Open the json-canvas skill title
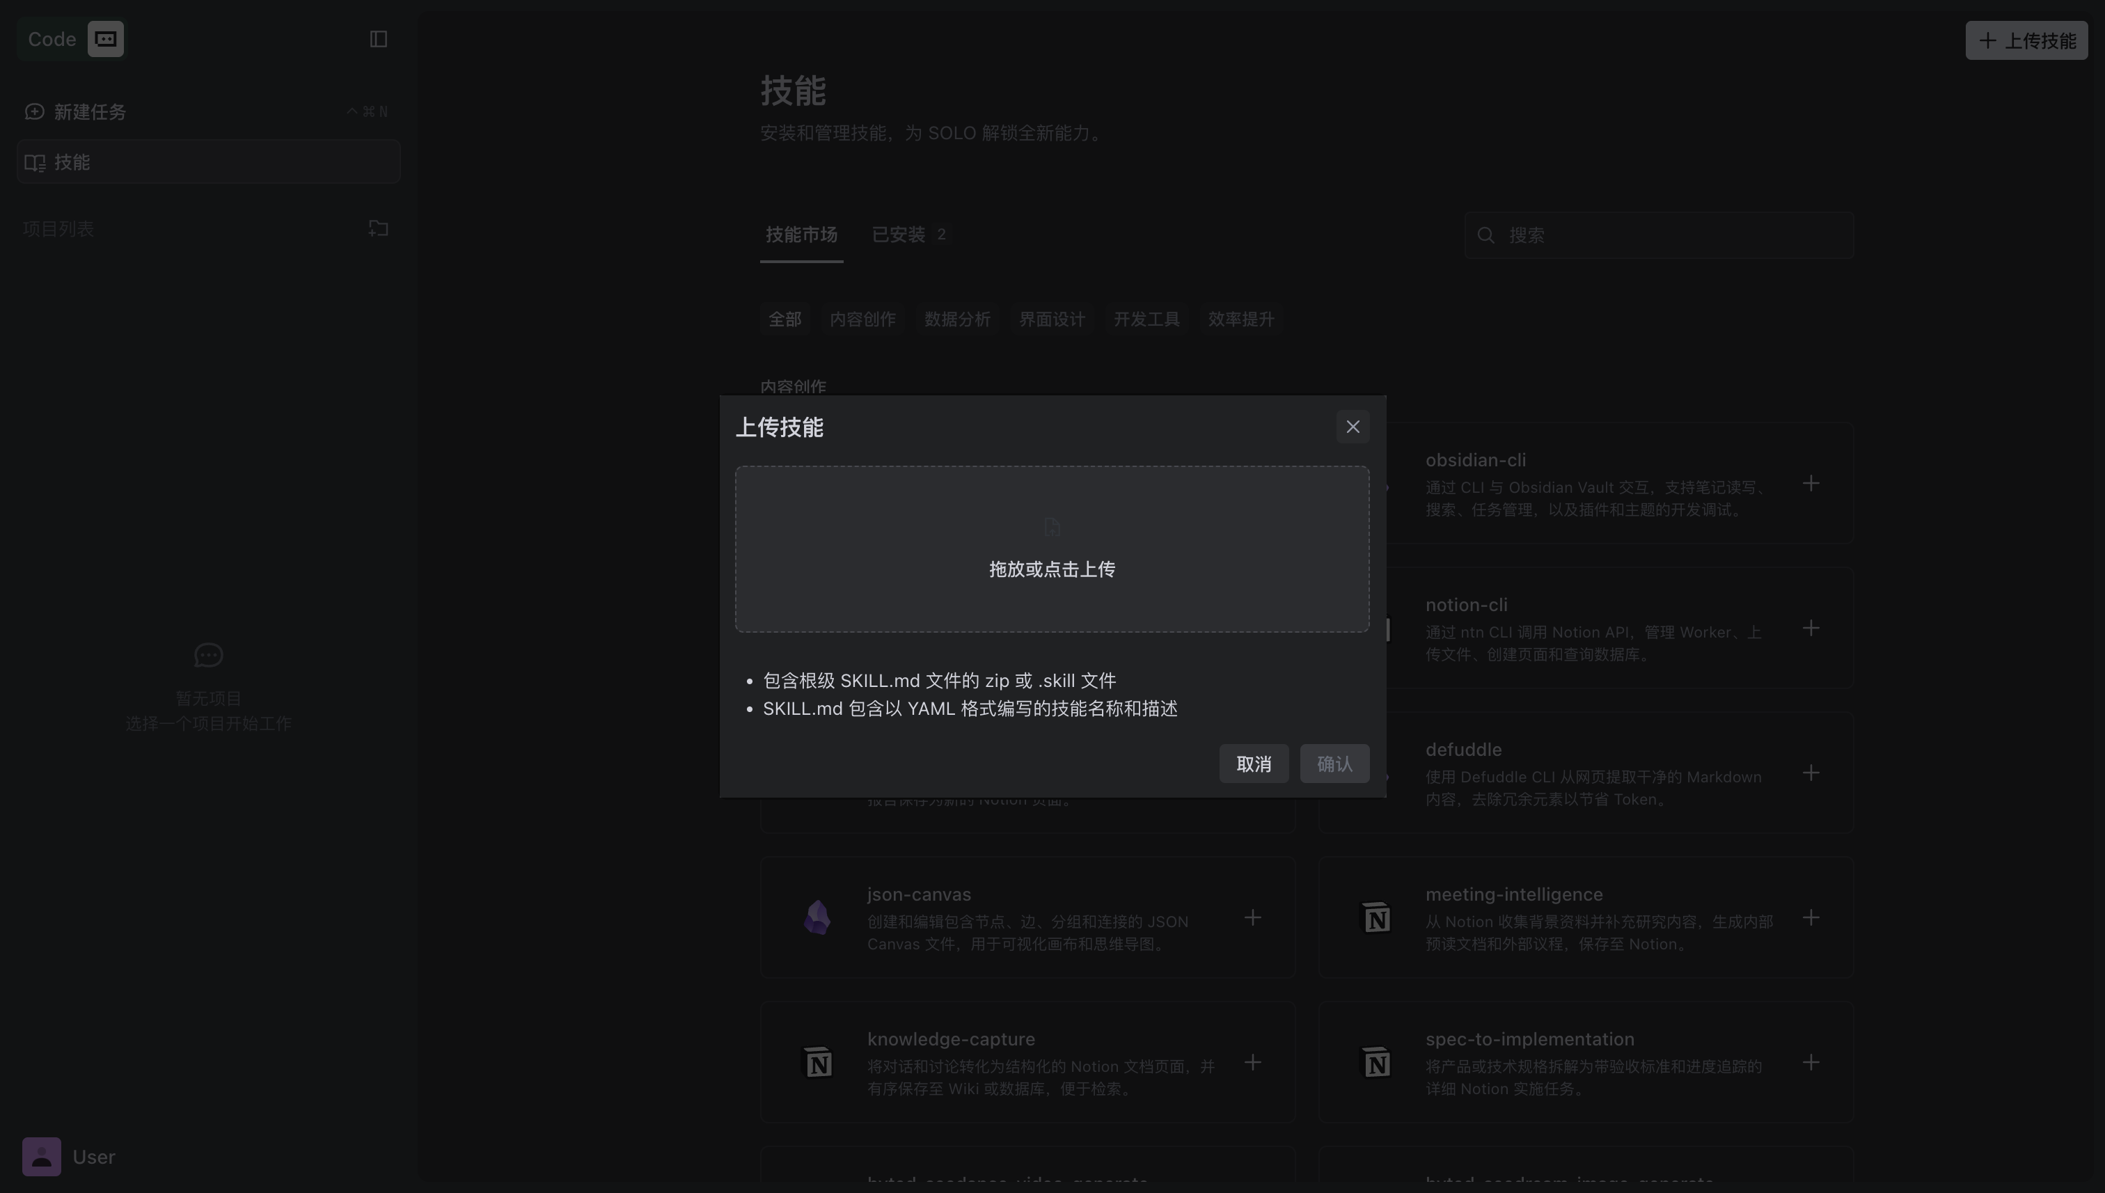Image resolution: width=2105 pixels, height=1193 pixels. point(919,895)
